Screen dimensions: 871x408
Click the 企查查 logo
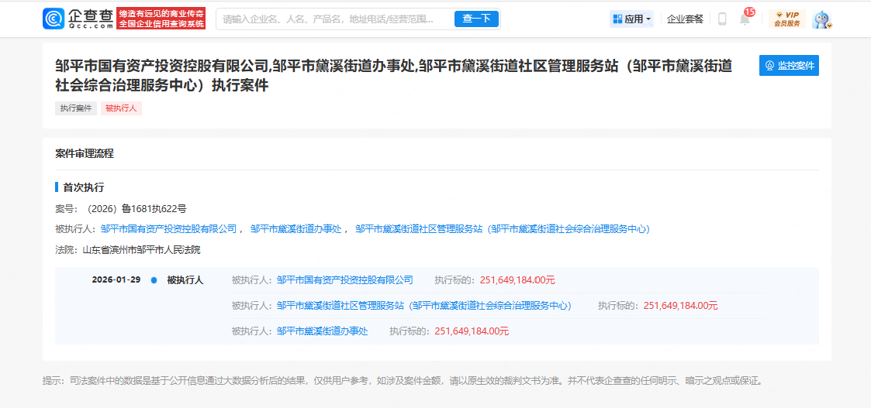78,19
